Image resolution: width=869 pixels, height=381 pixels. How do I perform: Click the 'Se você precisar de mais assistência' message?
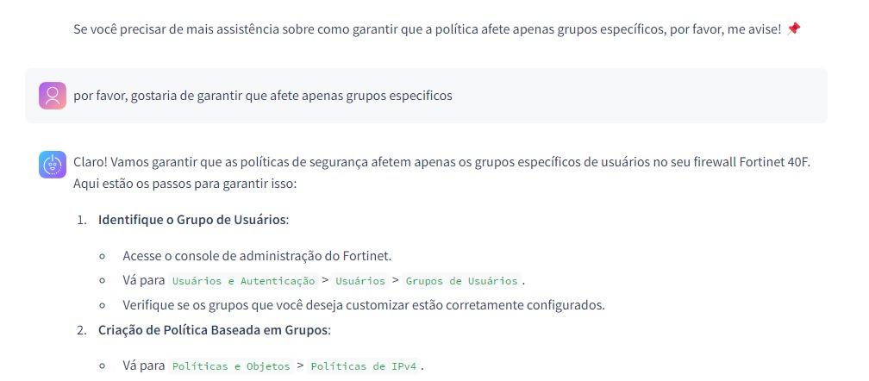pyautogui.click(x=427, y=29)
